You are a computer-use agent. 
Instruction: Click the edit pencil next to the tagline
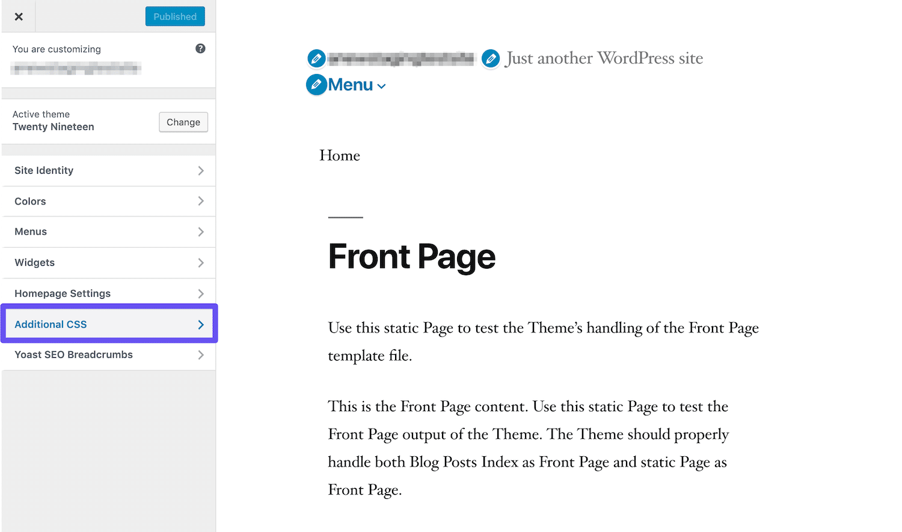pyautogui.click(x=491, y=58)
